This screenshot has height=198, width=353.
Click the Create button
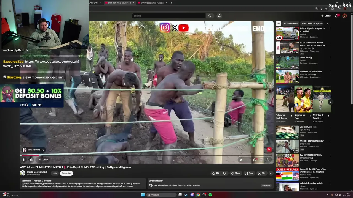[326, 16]
